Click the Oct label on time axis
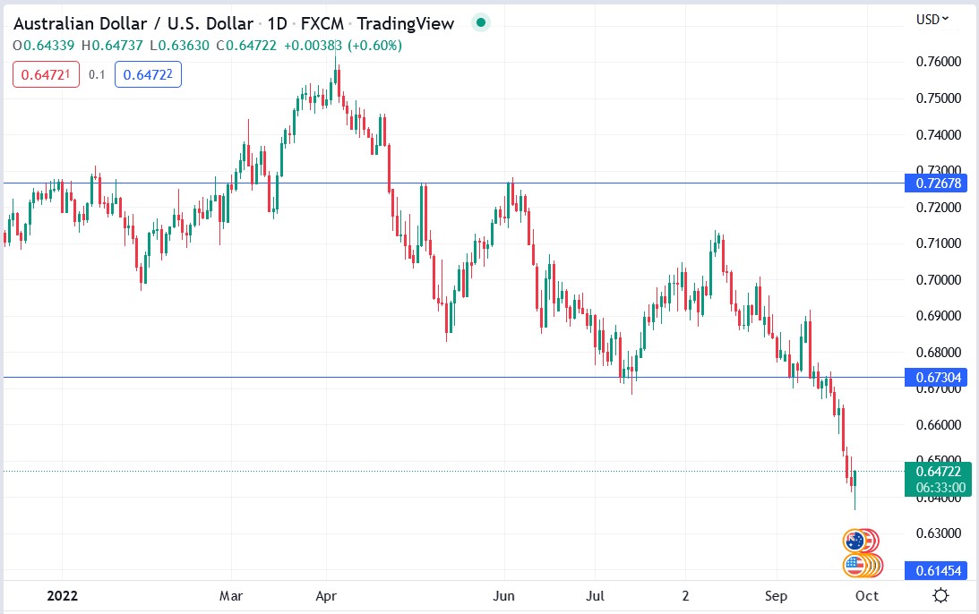This screenshot has width=979, height=614. pos(868,595)
